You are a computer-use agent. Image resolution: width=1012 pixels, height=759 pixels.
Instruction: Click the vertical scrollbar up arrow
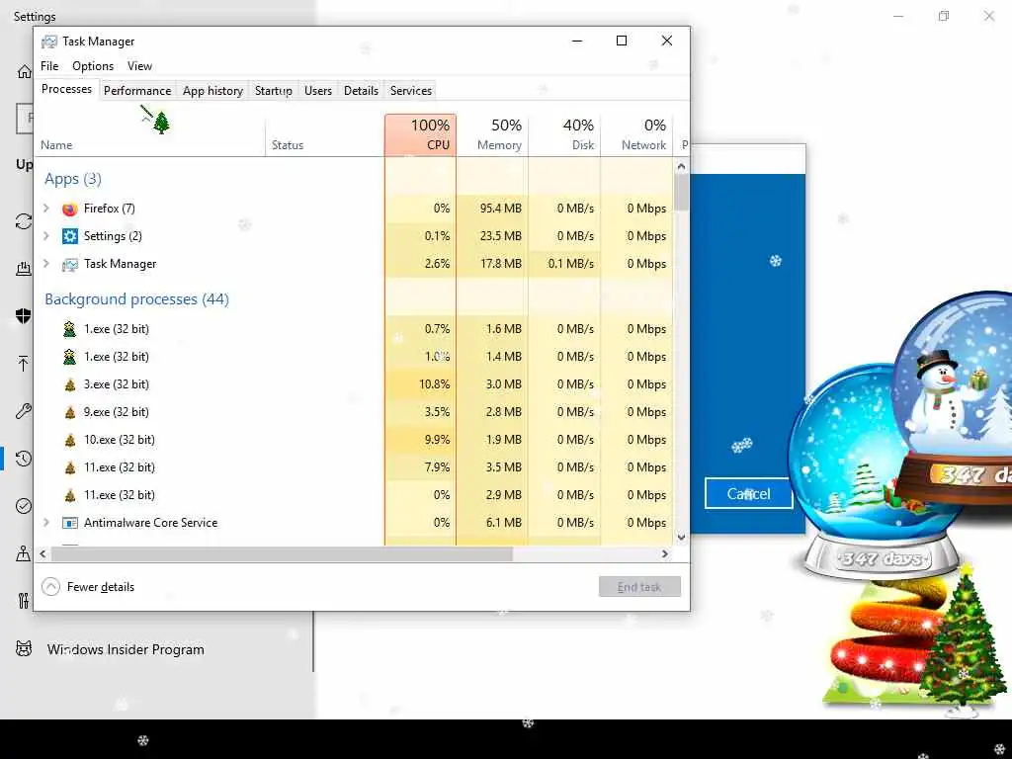[x=682, y=166]
